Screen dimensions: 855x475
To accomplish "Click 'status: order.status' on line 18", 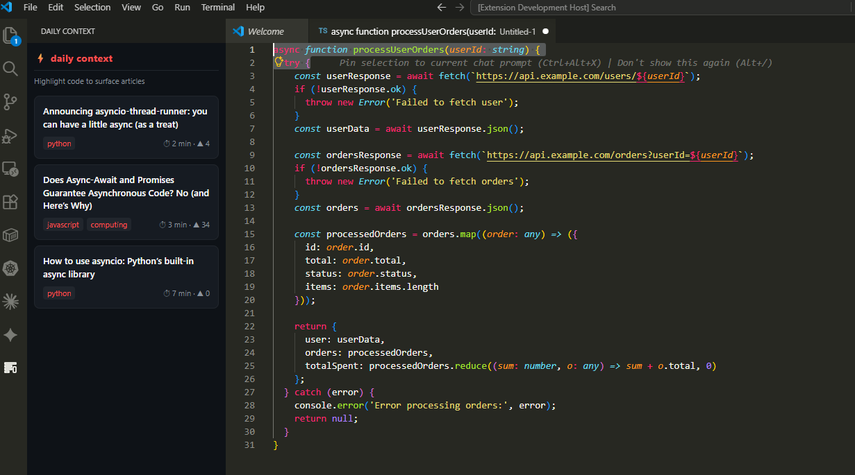I will point(361,274).
